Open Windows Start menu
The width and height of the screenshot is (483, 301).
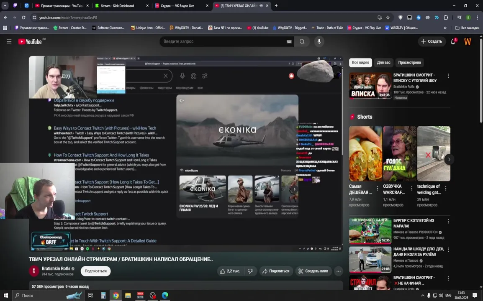[6, 296]
